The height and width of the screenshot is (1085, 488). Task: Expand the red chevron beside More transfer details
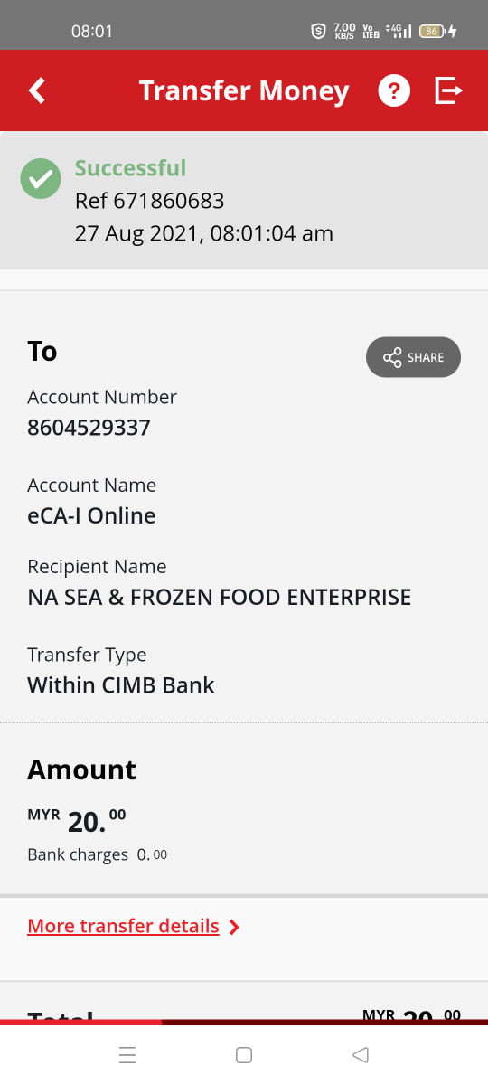coord(234,927)
